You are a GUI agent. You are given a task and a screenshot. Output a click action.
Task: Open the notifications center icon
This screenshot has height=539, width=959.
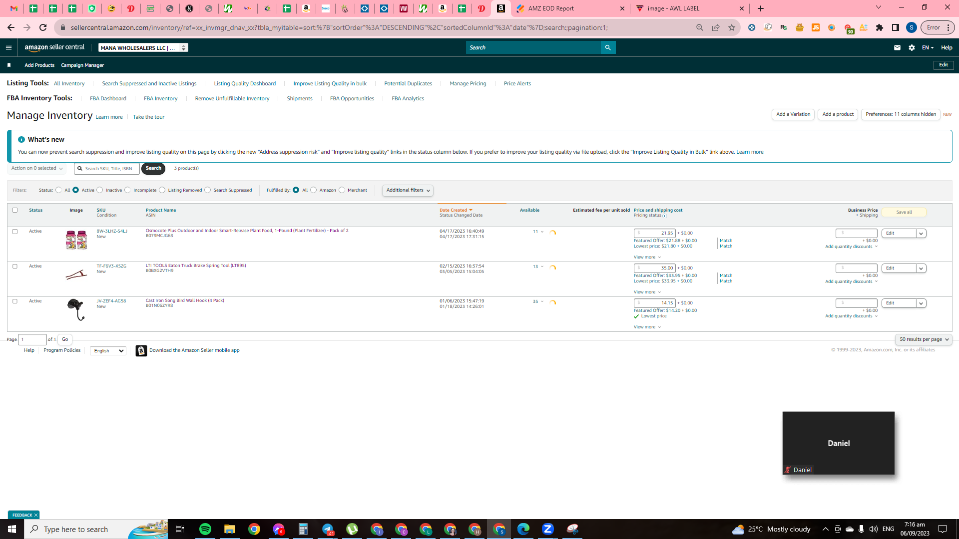(943, 529)
